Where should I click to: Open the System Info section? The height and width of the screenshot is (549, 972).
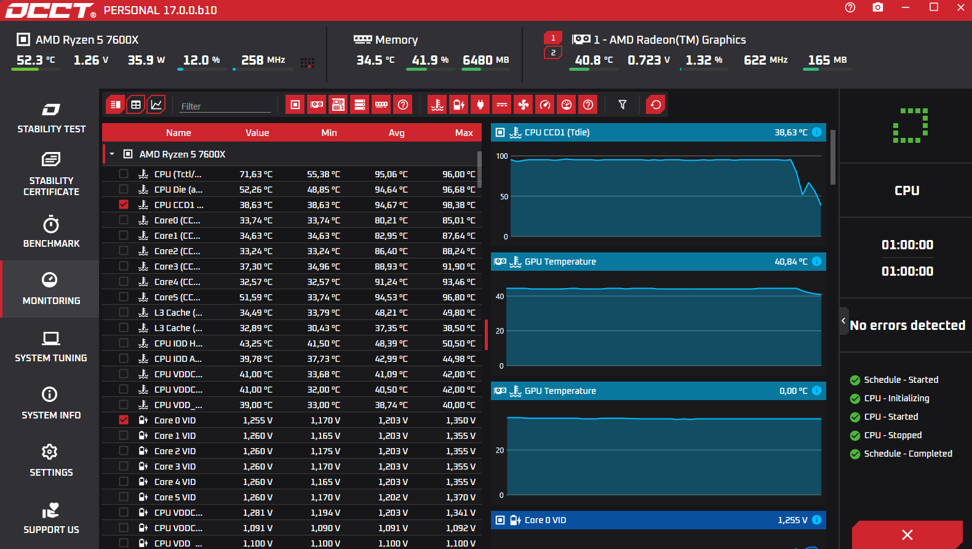(50, 403)
